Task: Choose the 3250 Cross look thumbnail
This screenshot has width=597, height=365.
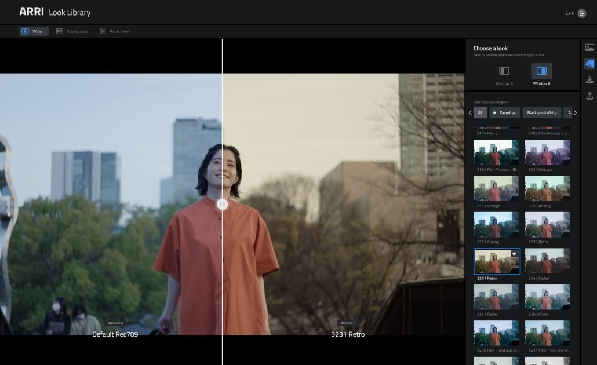Action: [x=547, y=297]
